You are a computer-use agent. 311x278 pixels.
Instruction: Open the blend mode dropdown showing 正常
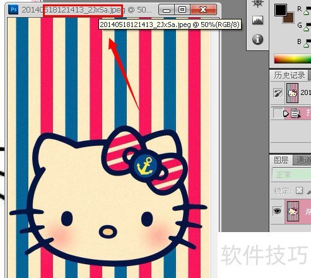tap(291, 174)
